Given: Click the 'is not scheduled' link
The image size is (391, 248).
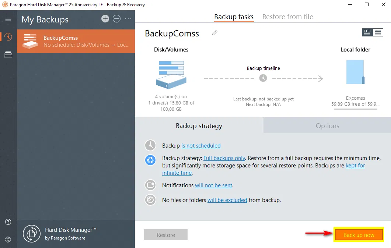Looking at the screenshot, I should pos(201,146).
